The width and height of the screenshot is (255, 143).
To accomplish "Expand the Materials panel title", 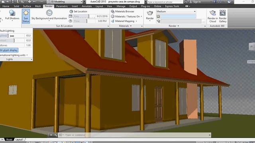I will (x=125, y=26).
